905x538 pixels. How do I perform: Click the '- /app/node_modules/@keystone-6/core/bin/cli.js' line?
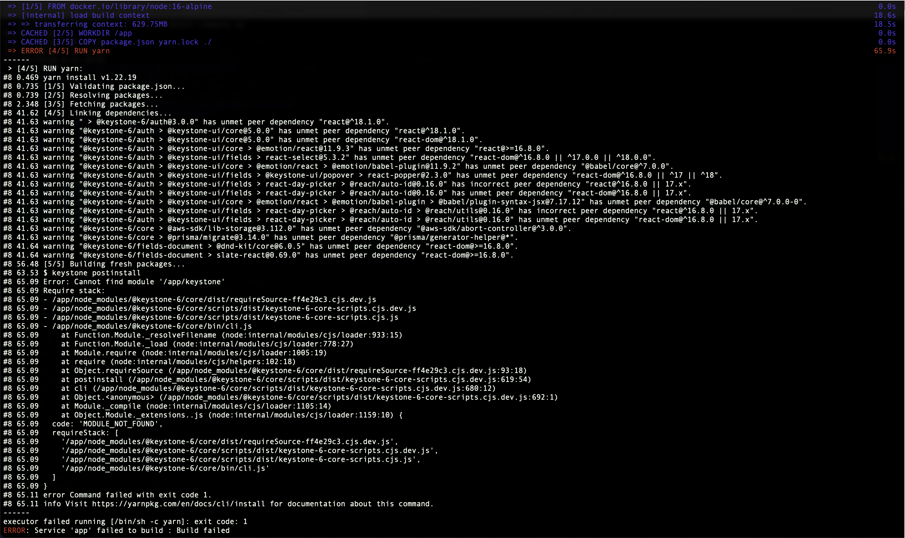point(128,326)
